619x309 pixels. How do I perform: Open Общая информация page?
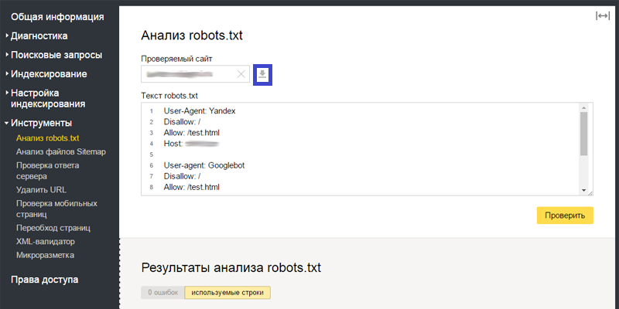[x=57, y=17]
